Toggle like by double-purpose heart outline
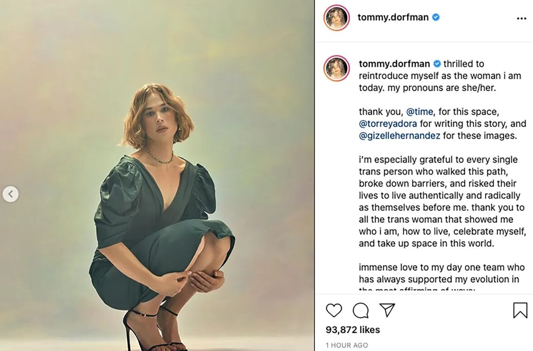The height and width of the screenshot is (351, 533). click(x=334, y=311)
